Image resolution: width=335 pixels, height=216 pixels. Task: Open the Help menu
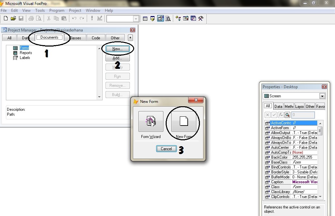[109, 10]
